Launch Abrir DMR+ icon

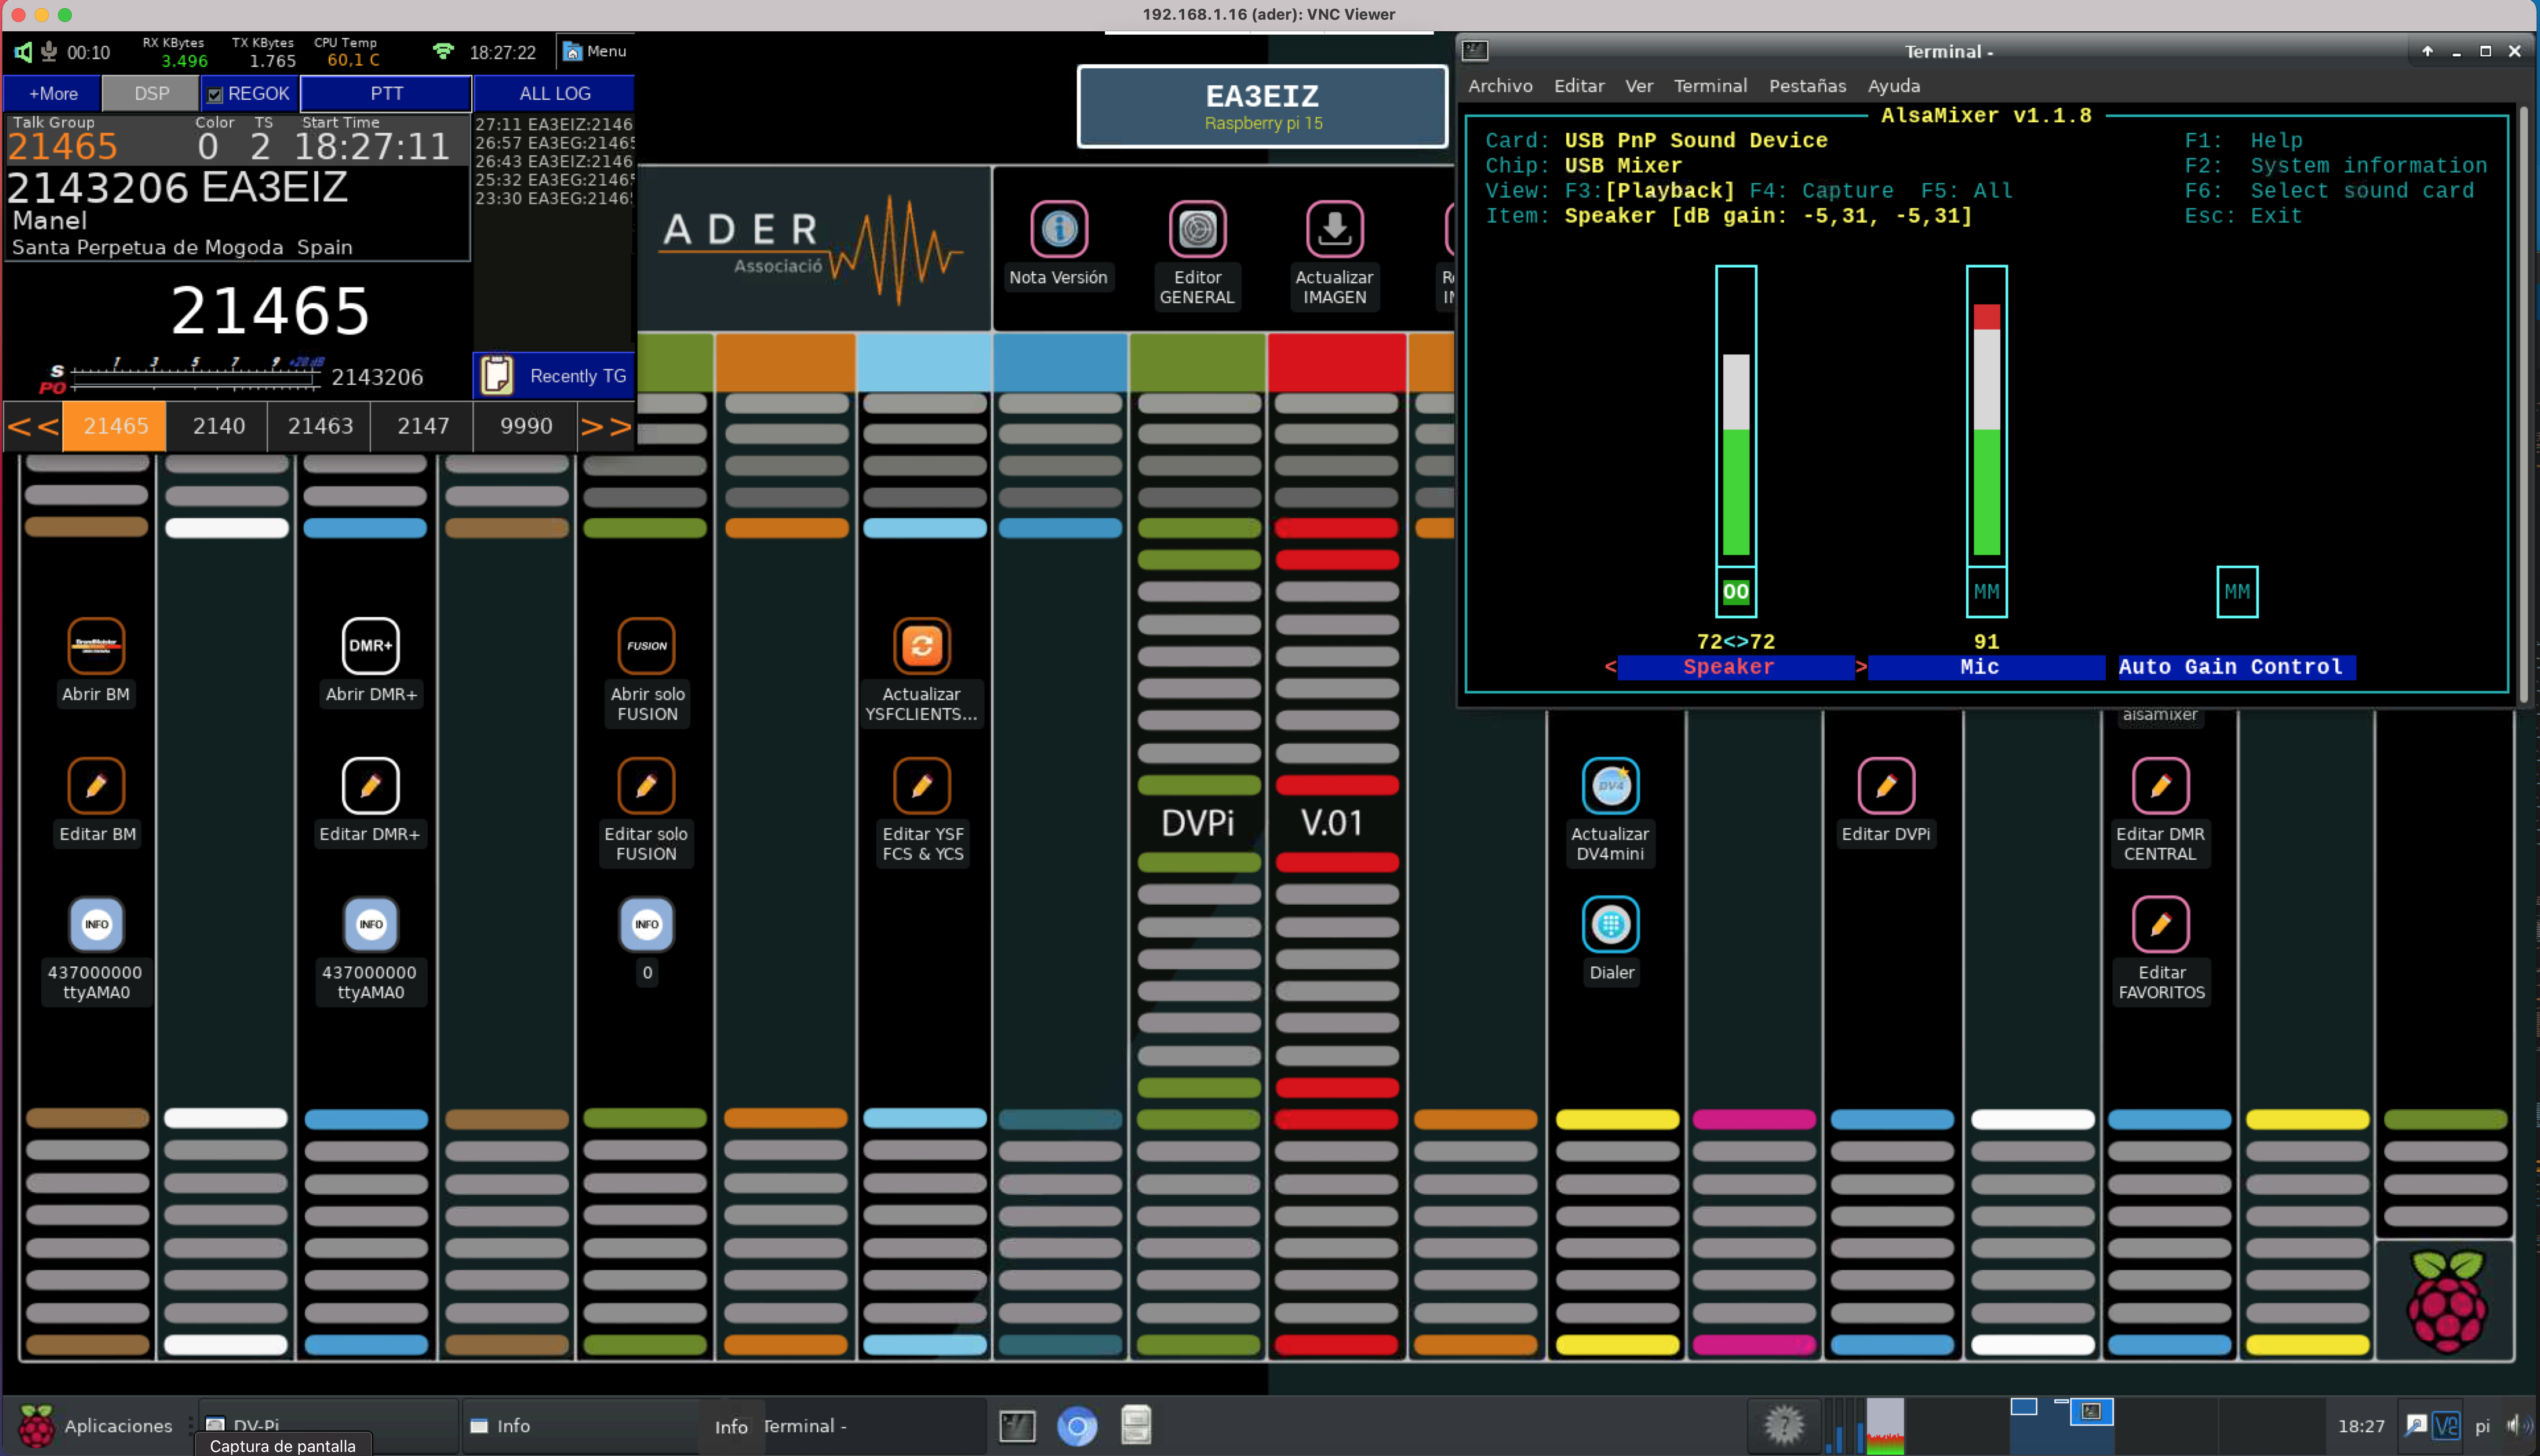(370, 645)
